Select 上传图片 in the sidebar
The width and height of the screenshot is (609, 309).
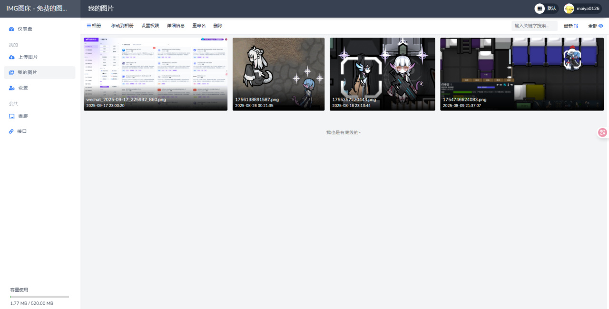40,57
